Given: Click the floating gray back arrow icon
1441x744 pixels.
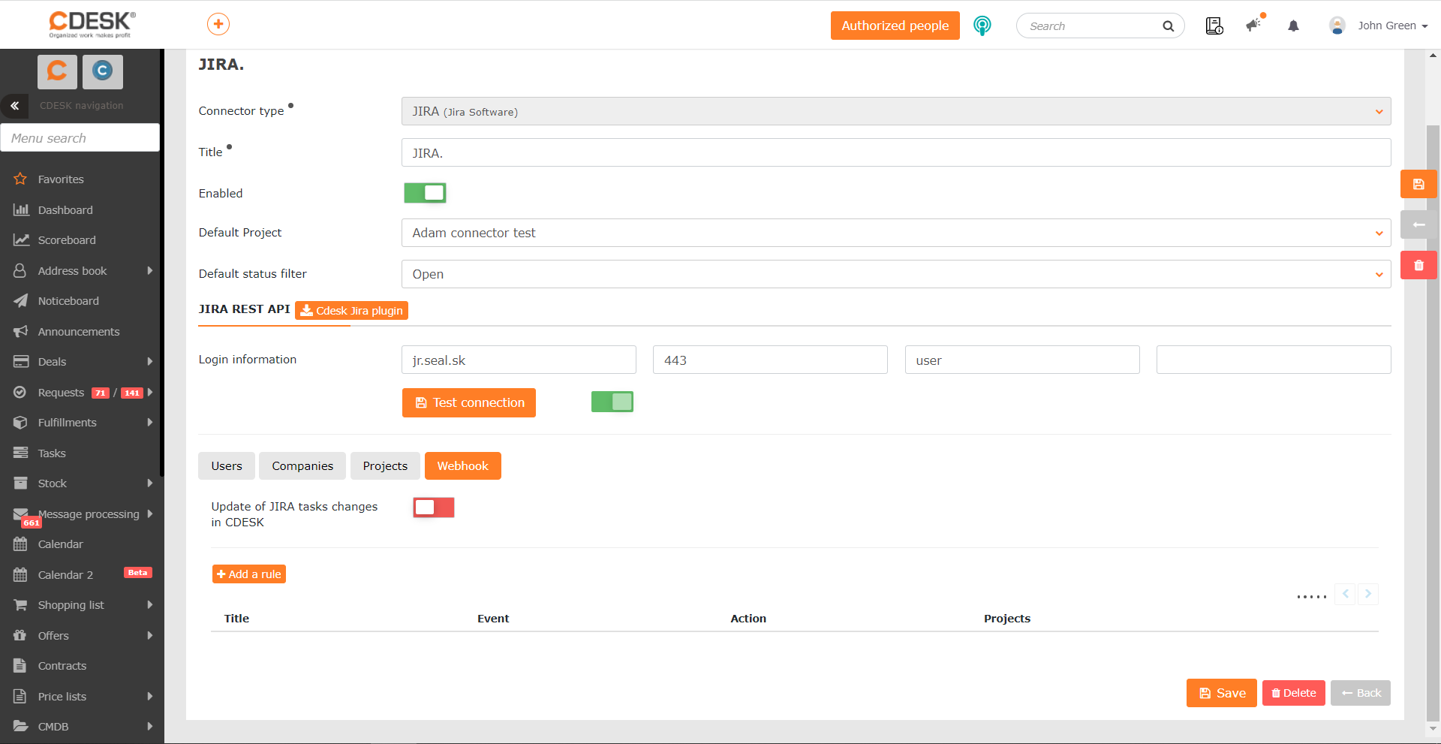Looking at the screenshot, I should coord(1418,224).
